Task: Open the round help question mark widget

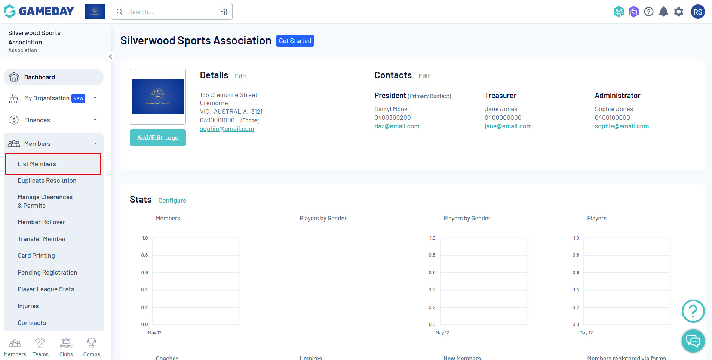Action: pos(693,311)
